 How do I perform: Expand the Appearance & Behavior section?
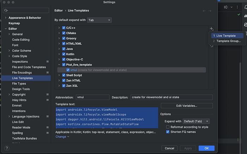click(x=6, y=18)
